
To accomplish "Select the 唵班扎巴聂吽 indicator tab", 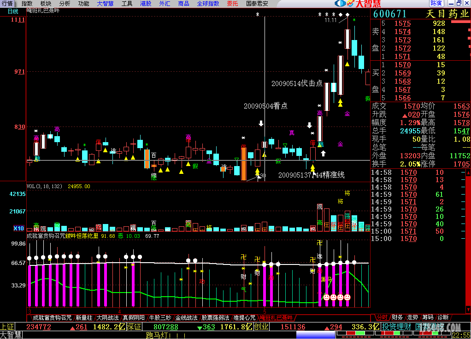I will [x=276, y=318].
